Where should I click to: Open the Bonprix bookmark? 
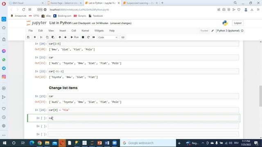pyautogui.click(x=80, y=16)
